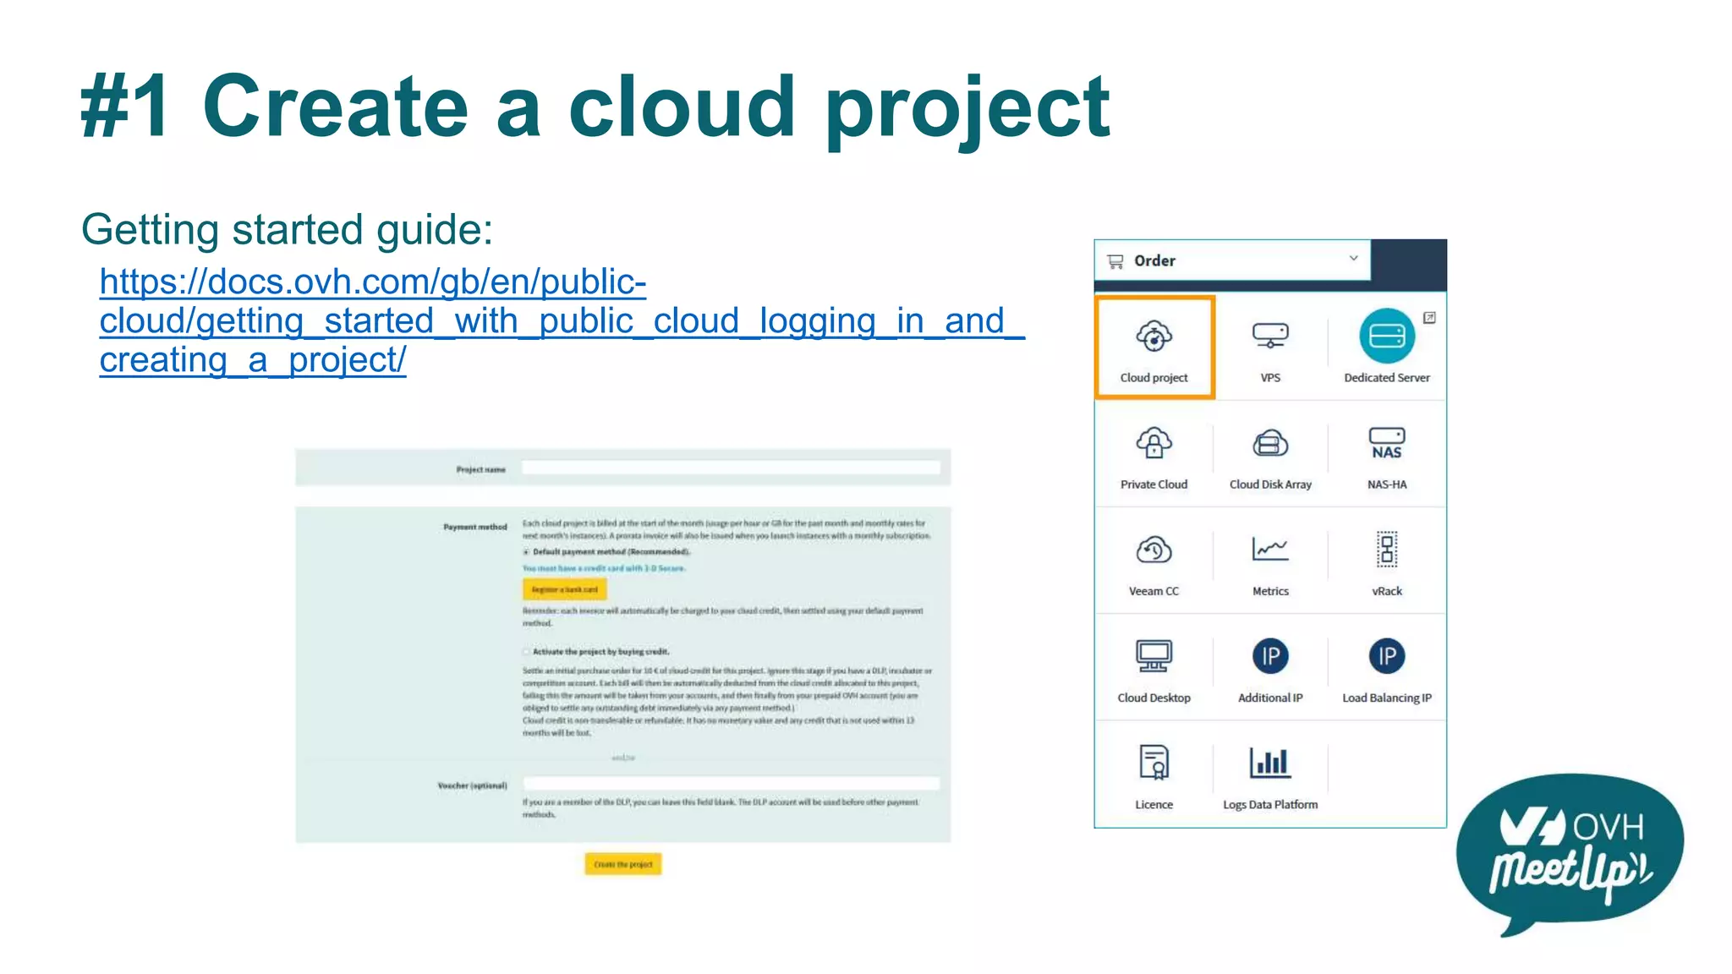Select Default payment method radio option

527,552
